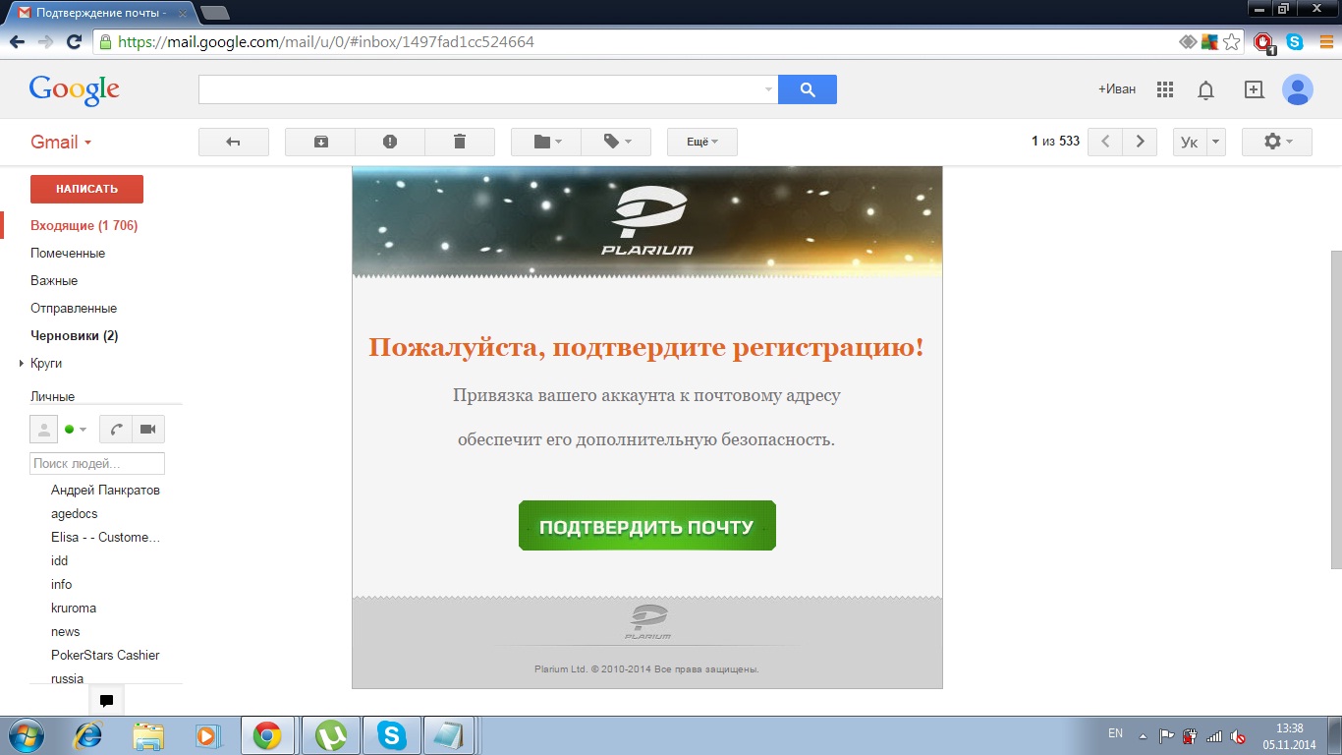Delete the email using the trash icon
The height and width of the screenshot is (755, 1342).
click(x=460, y=142)
